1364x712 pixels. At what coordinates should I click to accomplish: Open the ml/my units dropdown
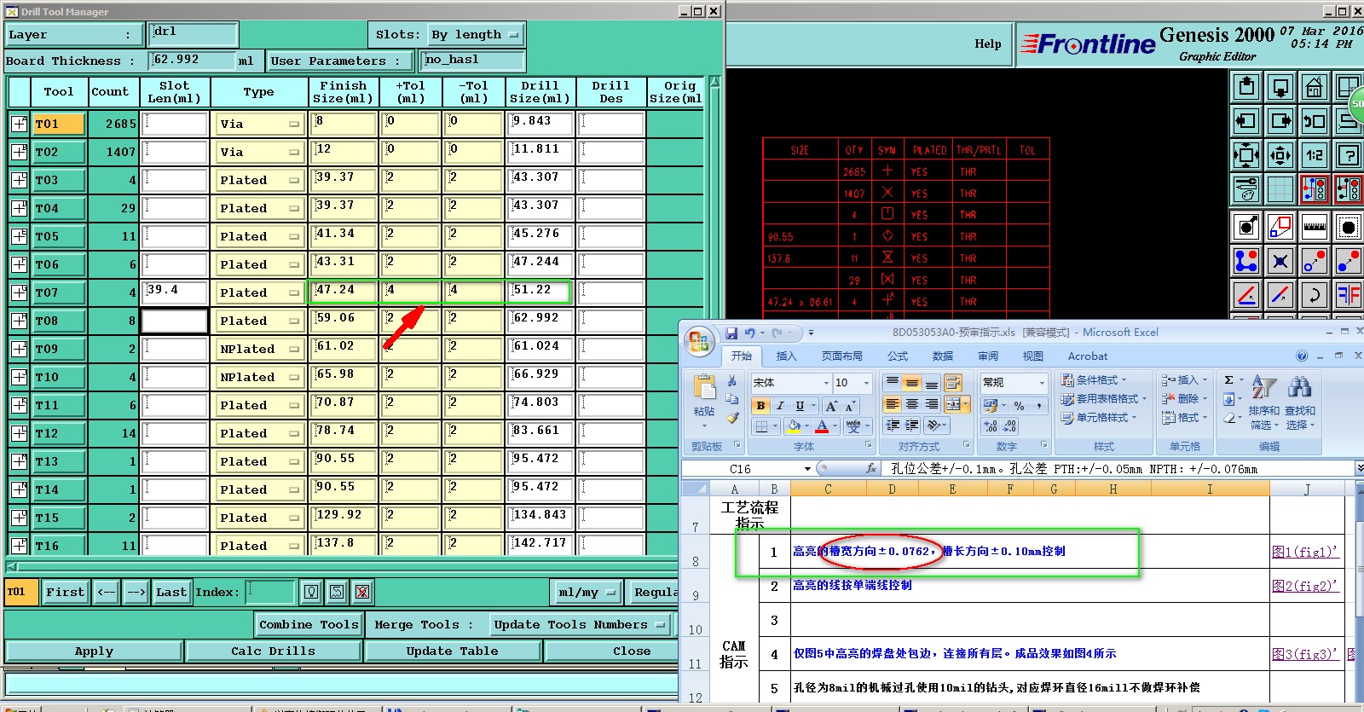(587, 592)
